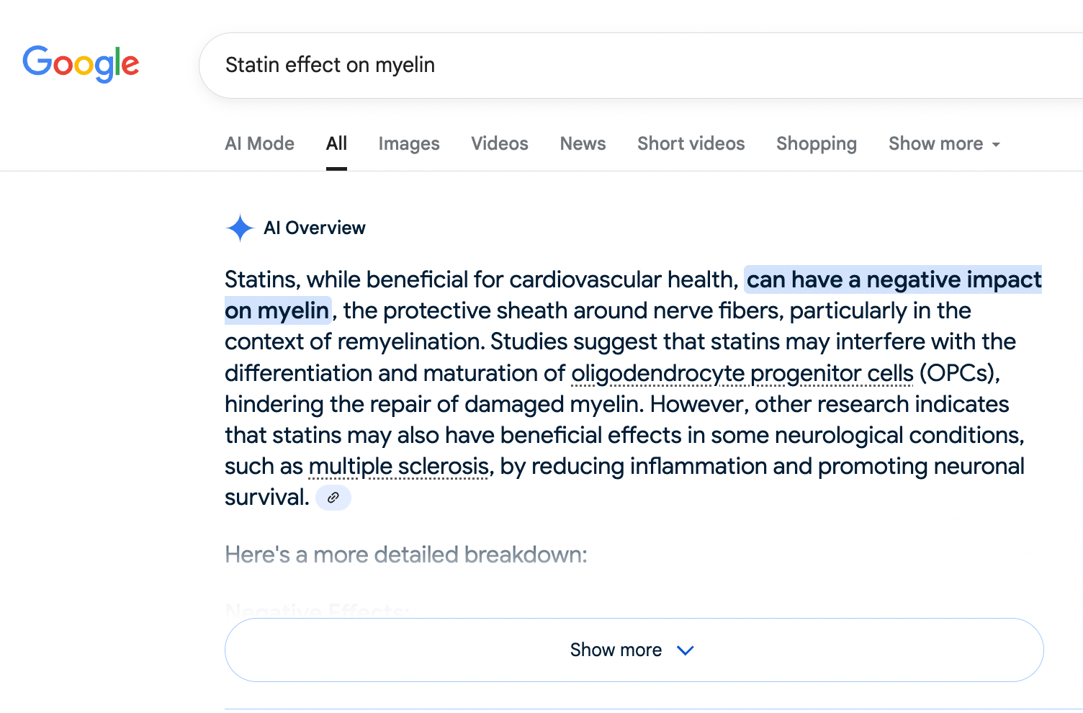This screenshot has width=1083, height=713.
Task: Open the source link chip icon
Action: pyautogui.click(x=333, y=497)
